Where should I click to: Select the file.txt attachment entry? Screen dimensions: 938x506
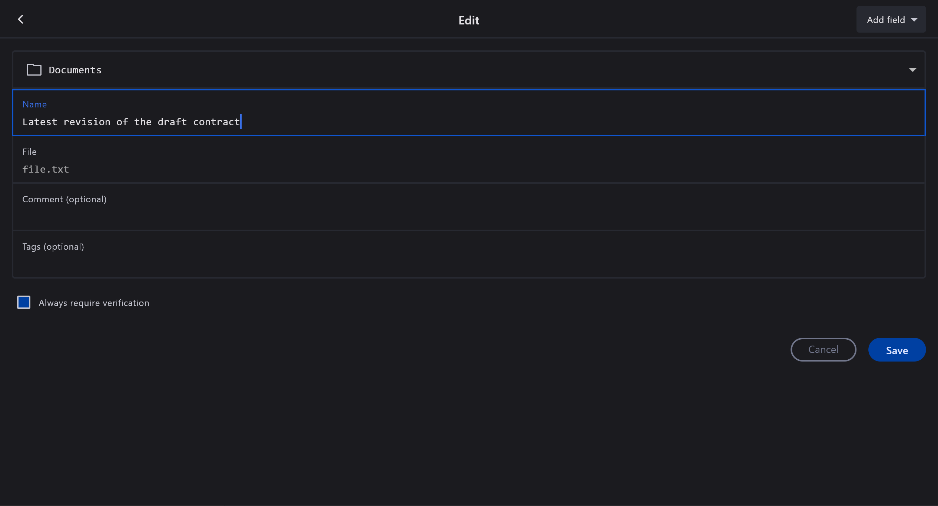click(x=46, y=169)
